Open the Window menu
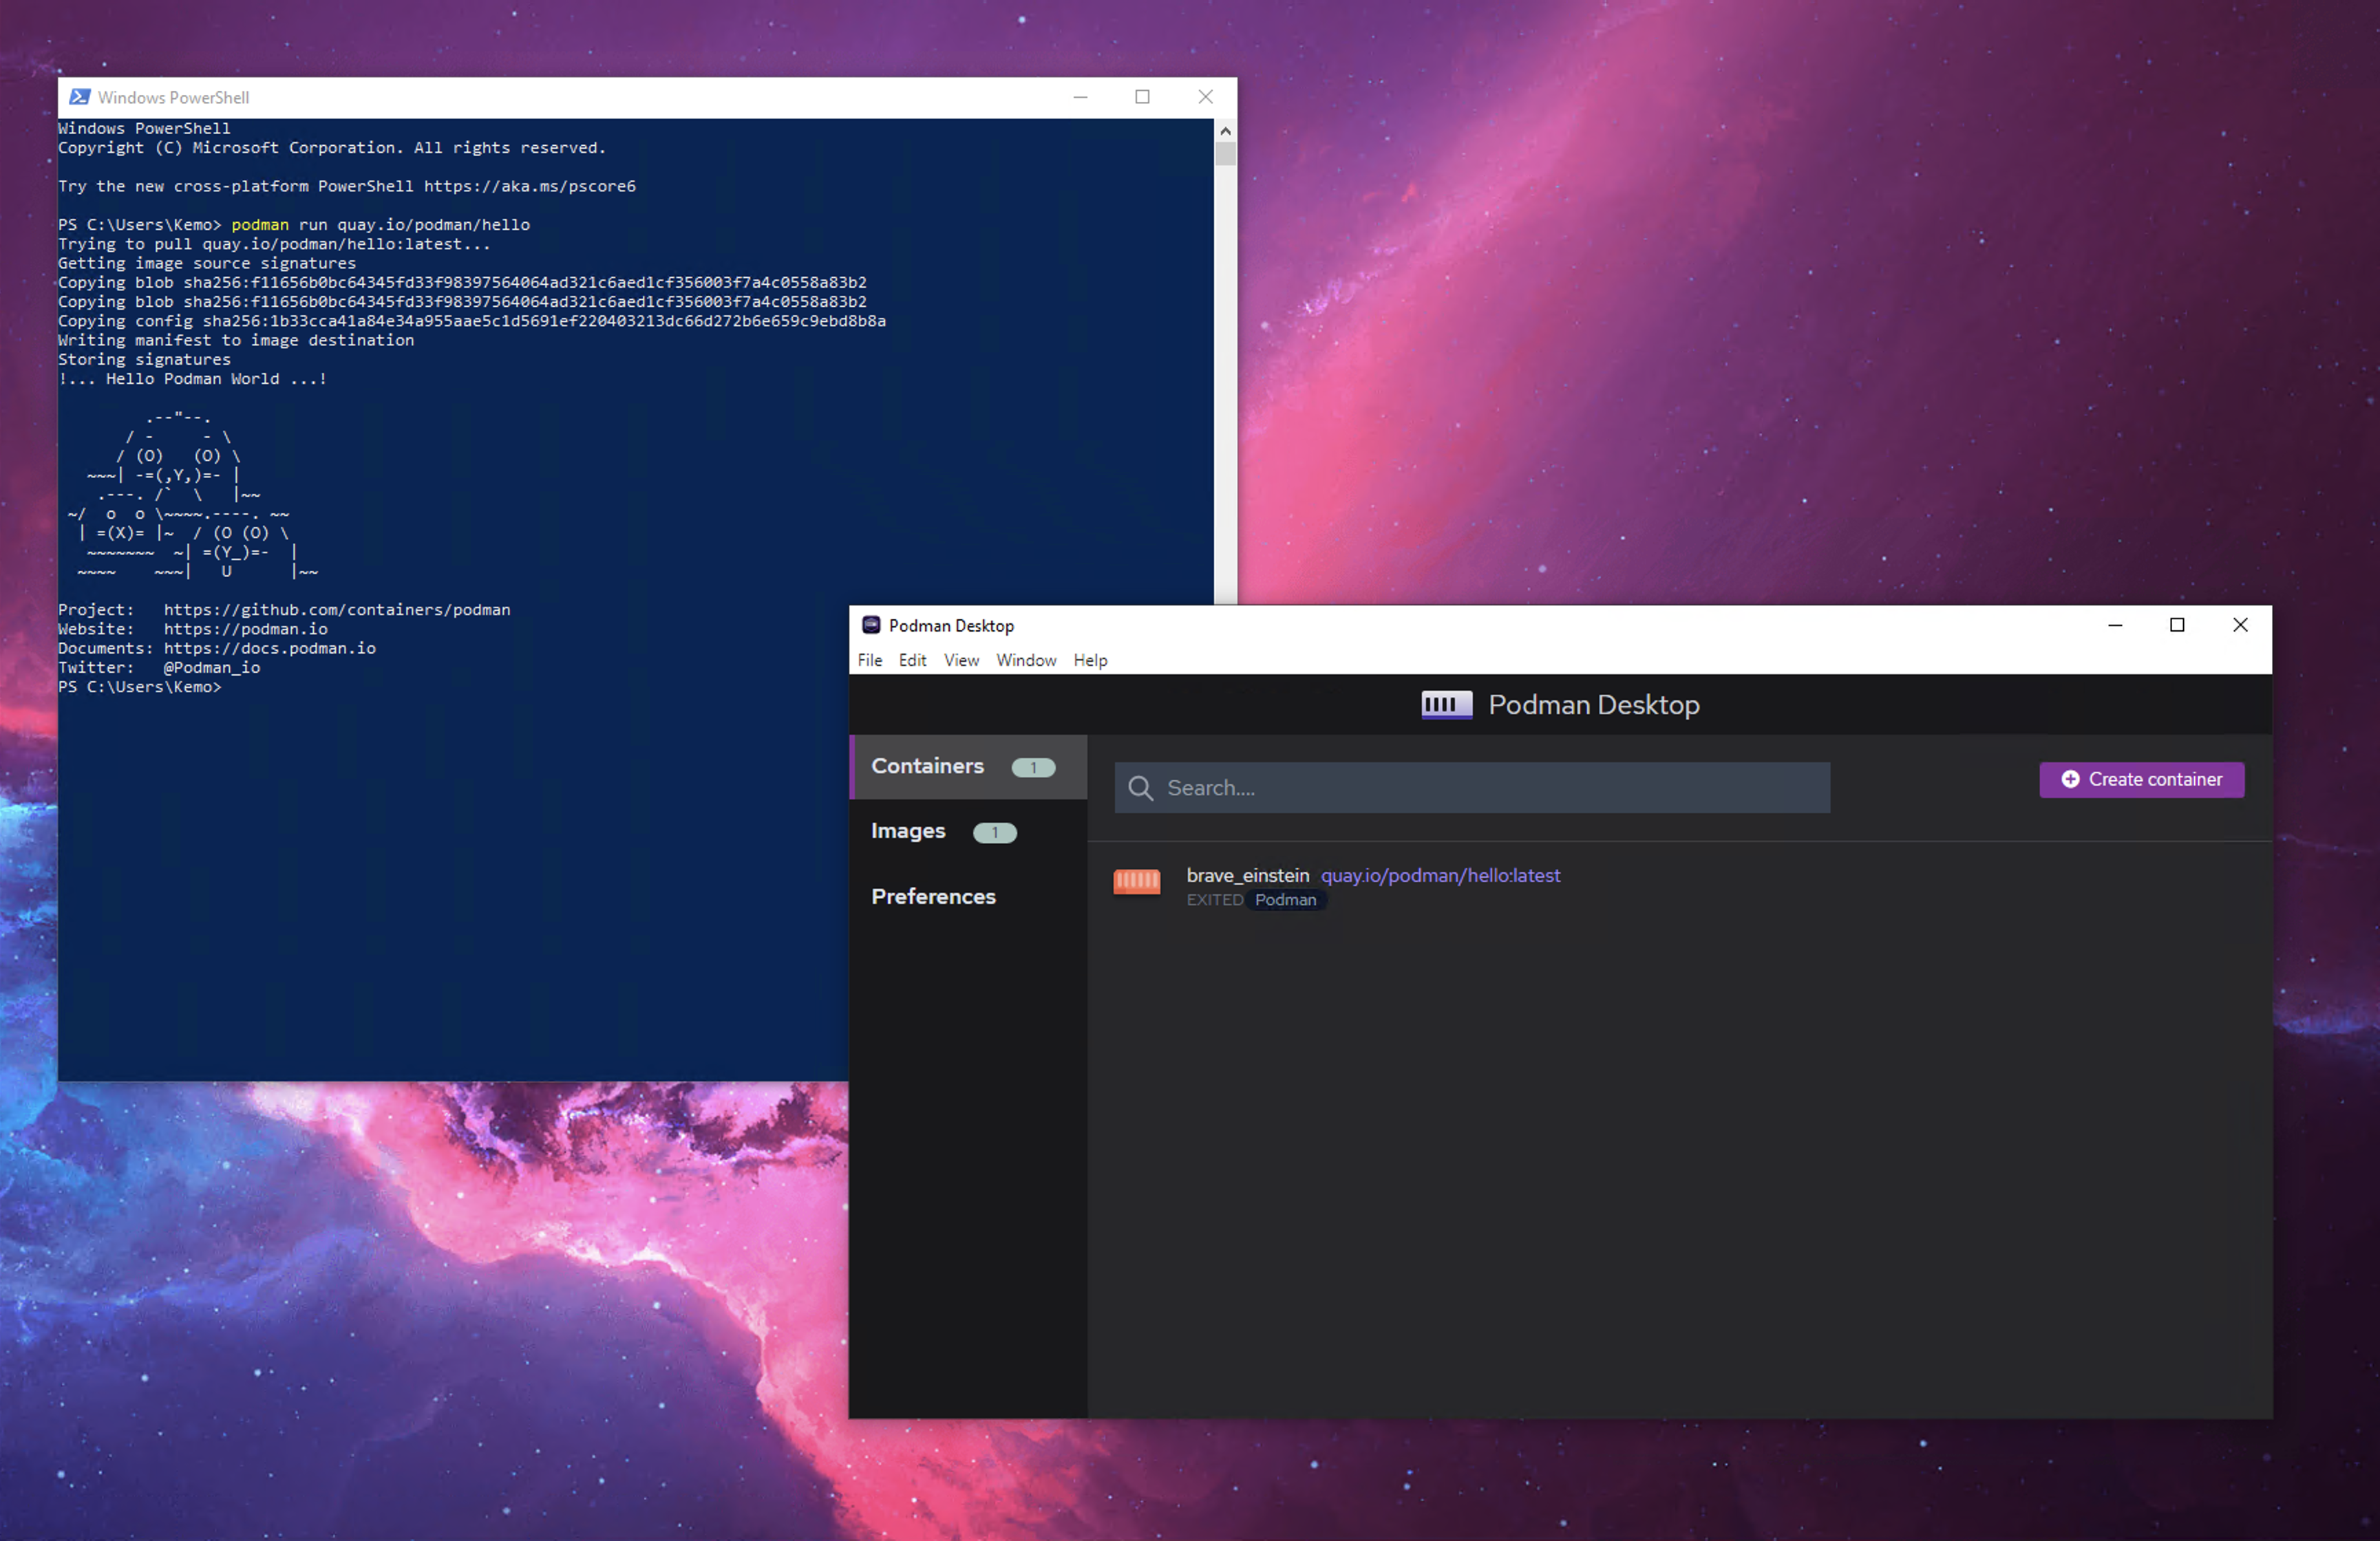 tap(1025, 660)
